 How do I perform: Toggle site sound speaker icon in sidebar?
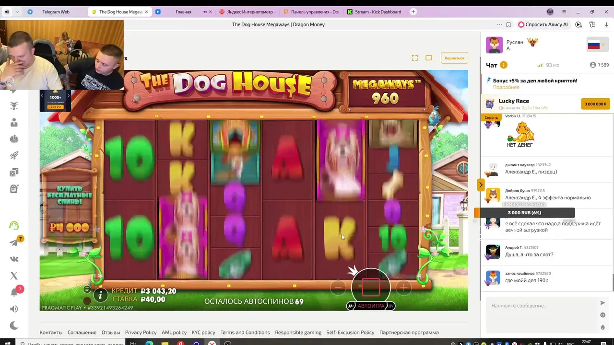coord(14,309)
